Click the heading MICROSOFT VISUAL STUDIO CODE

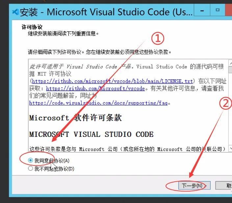[91, 134]
